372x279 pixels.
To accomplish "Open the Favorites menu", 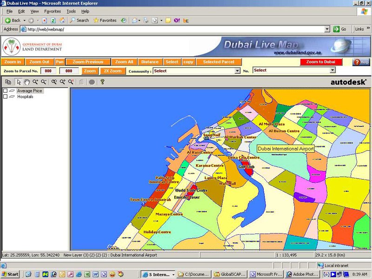I will (x=53, y=11).
